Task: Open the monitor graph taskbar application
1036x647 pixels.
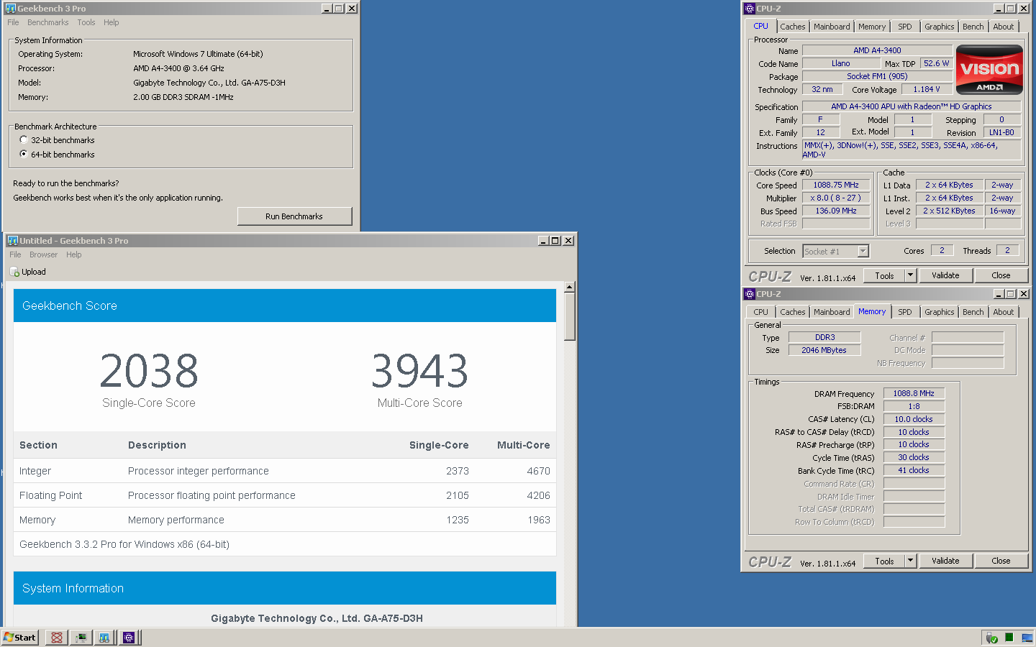Action: click(x=81, y=638)
